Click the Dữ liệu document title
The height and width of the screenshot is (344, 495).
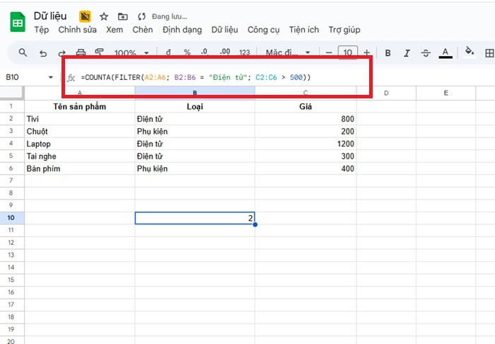[50, 16]
